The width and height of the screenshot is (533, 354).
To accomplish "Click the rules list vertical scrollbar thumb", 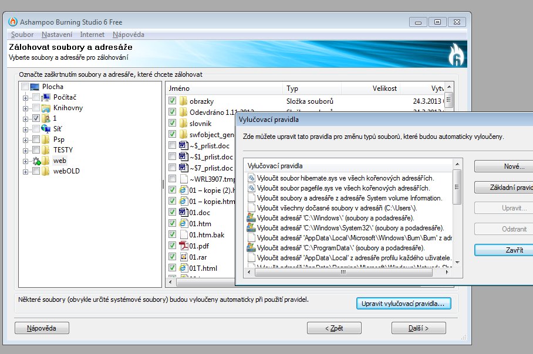I will click(x=457, y=187).
